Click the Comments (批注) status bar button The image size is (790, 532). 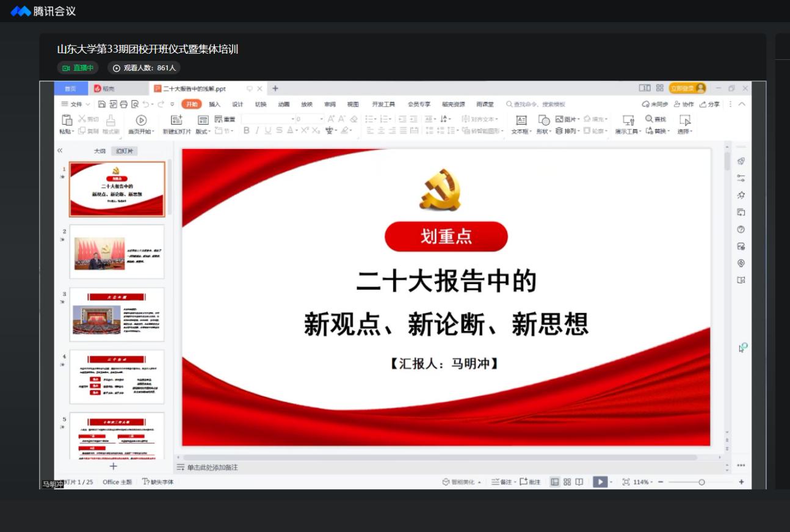coord(530,482)
